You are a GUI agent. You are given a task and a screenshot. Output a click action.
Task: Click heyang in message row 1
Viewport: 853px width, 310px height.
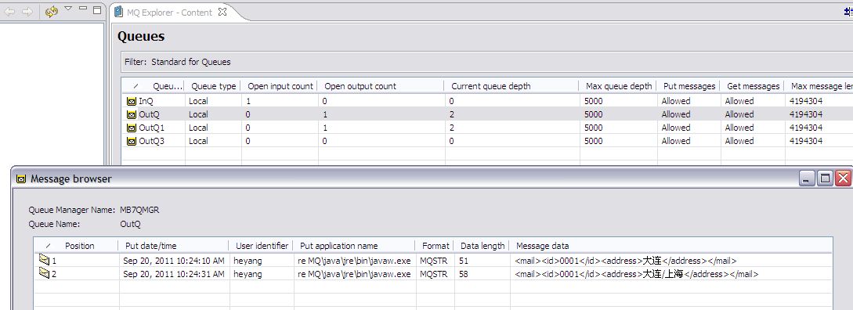click(248, 261)
